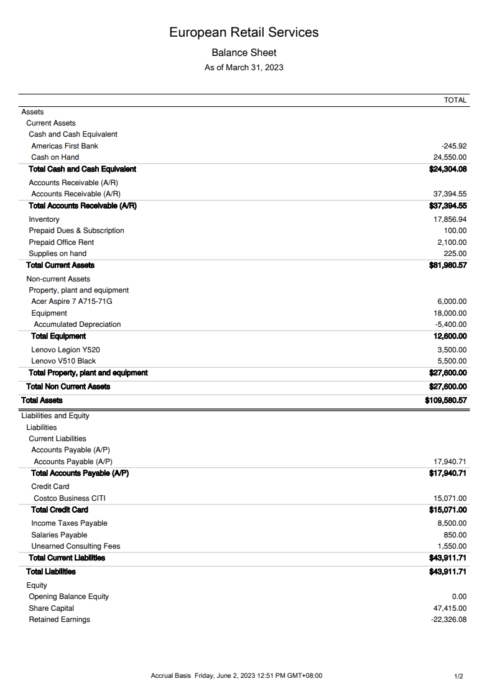Click the Supplies on hand amount 225.00

[x=456, y=253]
